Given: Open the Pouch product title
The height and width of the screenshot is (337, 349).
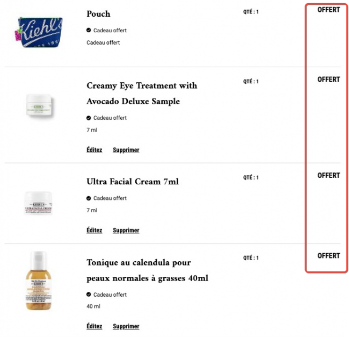Looking at the screenshot, I should click(x=98, y=14).
